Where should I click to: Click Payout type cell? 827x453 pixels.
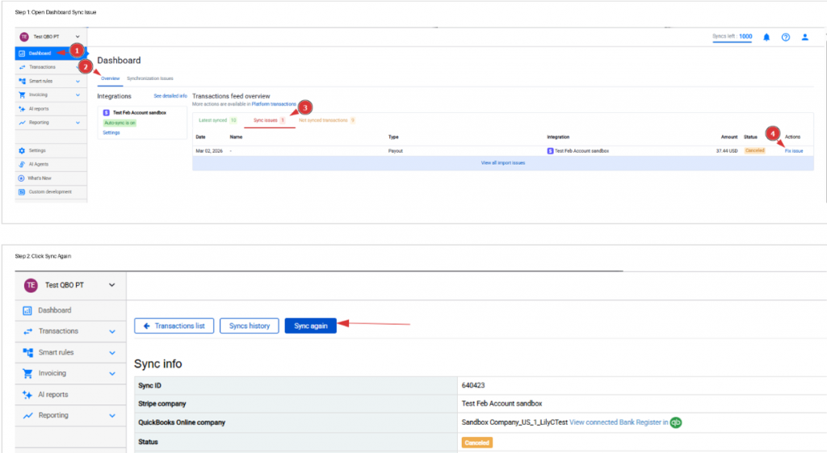pyautogui.click(x=395, y=151)
